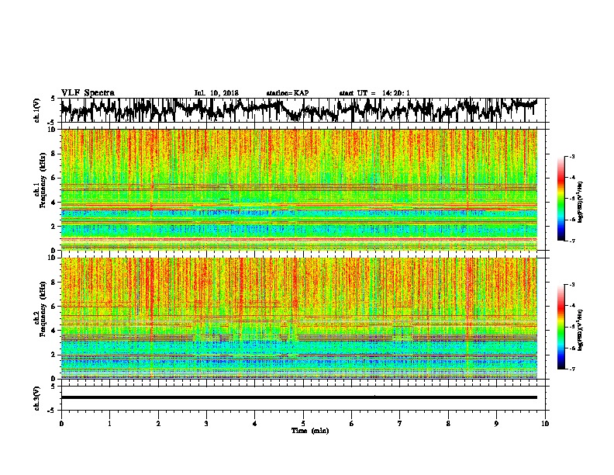This screenshot has height=475, width=614.
Task: Click the "-3" label on ch.1 colorbar
Action: tap(571, 157)
